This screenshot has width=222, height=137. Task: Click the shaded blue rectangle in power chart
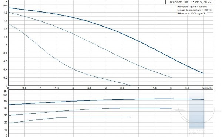[x=197, y=109]
